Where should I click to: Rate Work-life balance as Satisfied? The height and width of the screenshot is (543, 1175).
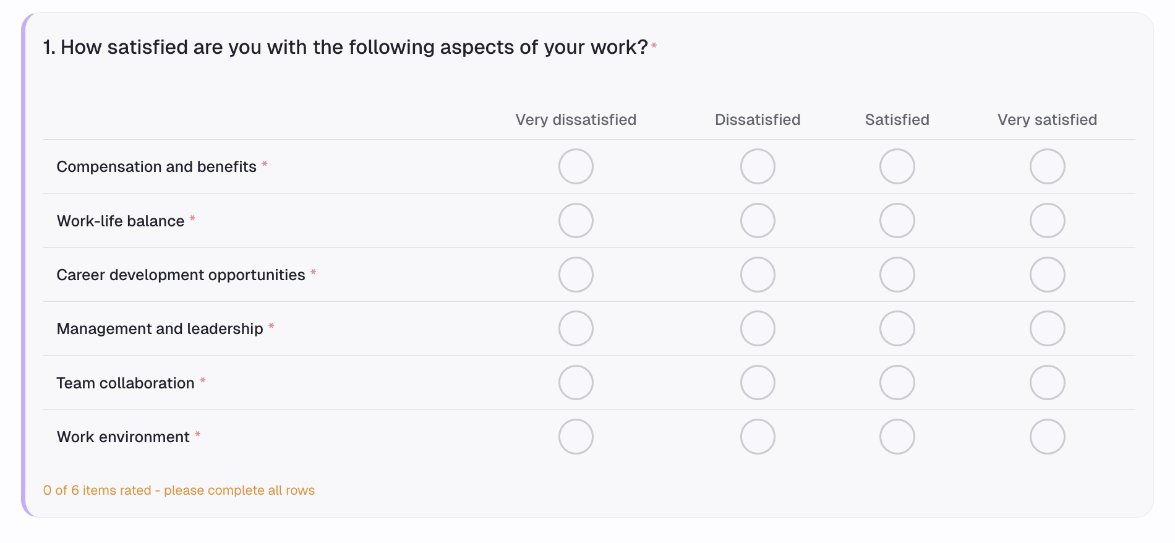click(x=897, y=220)
